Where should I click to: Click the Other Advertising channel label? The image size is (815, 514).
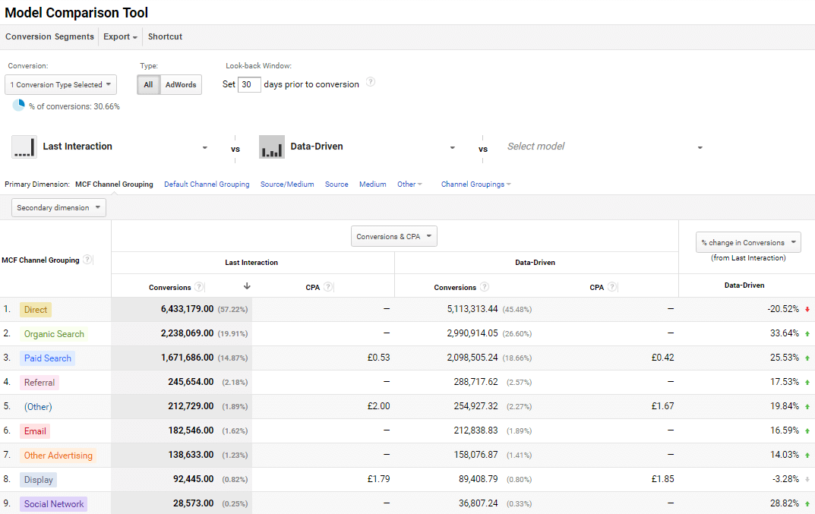click(x=58, y=456)
